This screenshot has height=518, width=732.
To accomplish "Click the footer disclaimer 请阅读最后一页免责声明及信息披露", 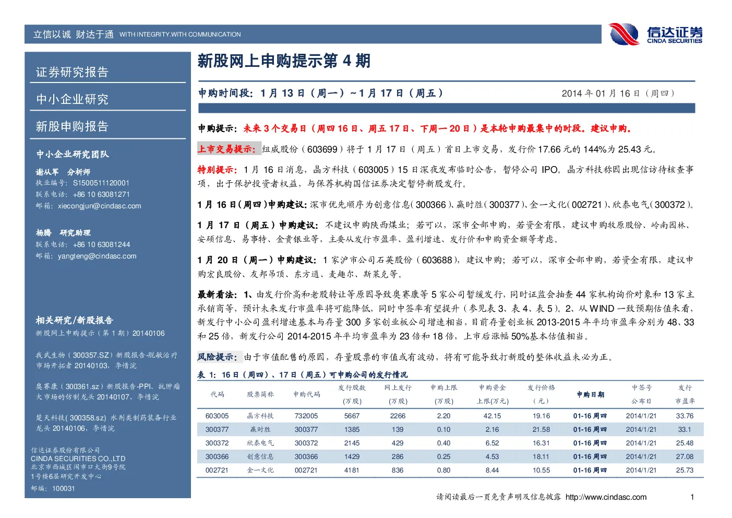I will coord(498,497).
